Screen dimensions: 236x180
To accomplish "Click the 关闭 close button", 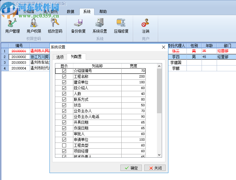I will [x=155, y=168].
